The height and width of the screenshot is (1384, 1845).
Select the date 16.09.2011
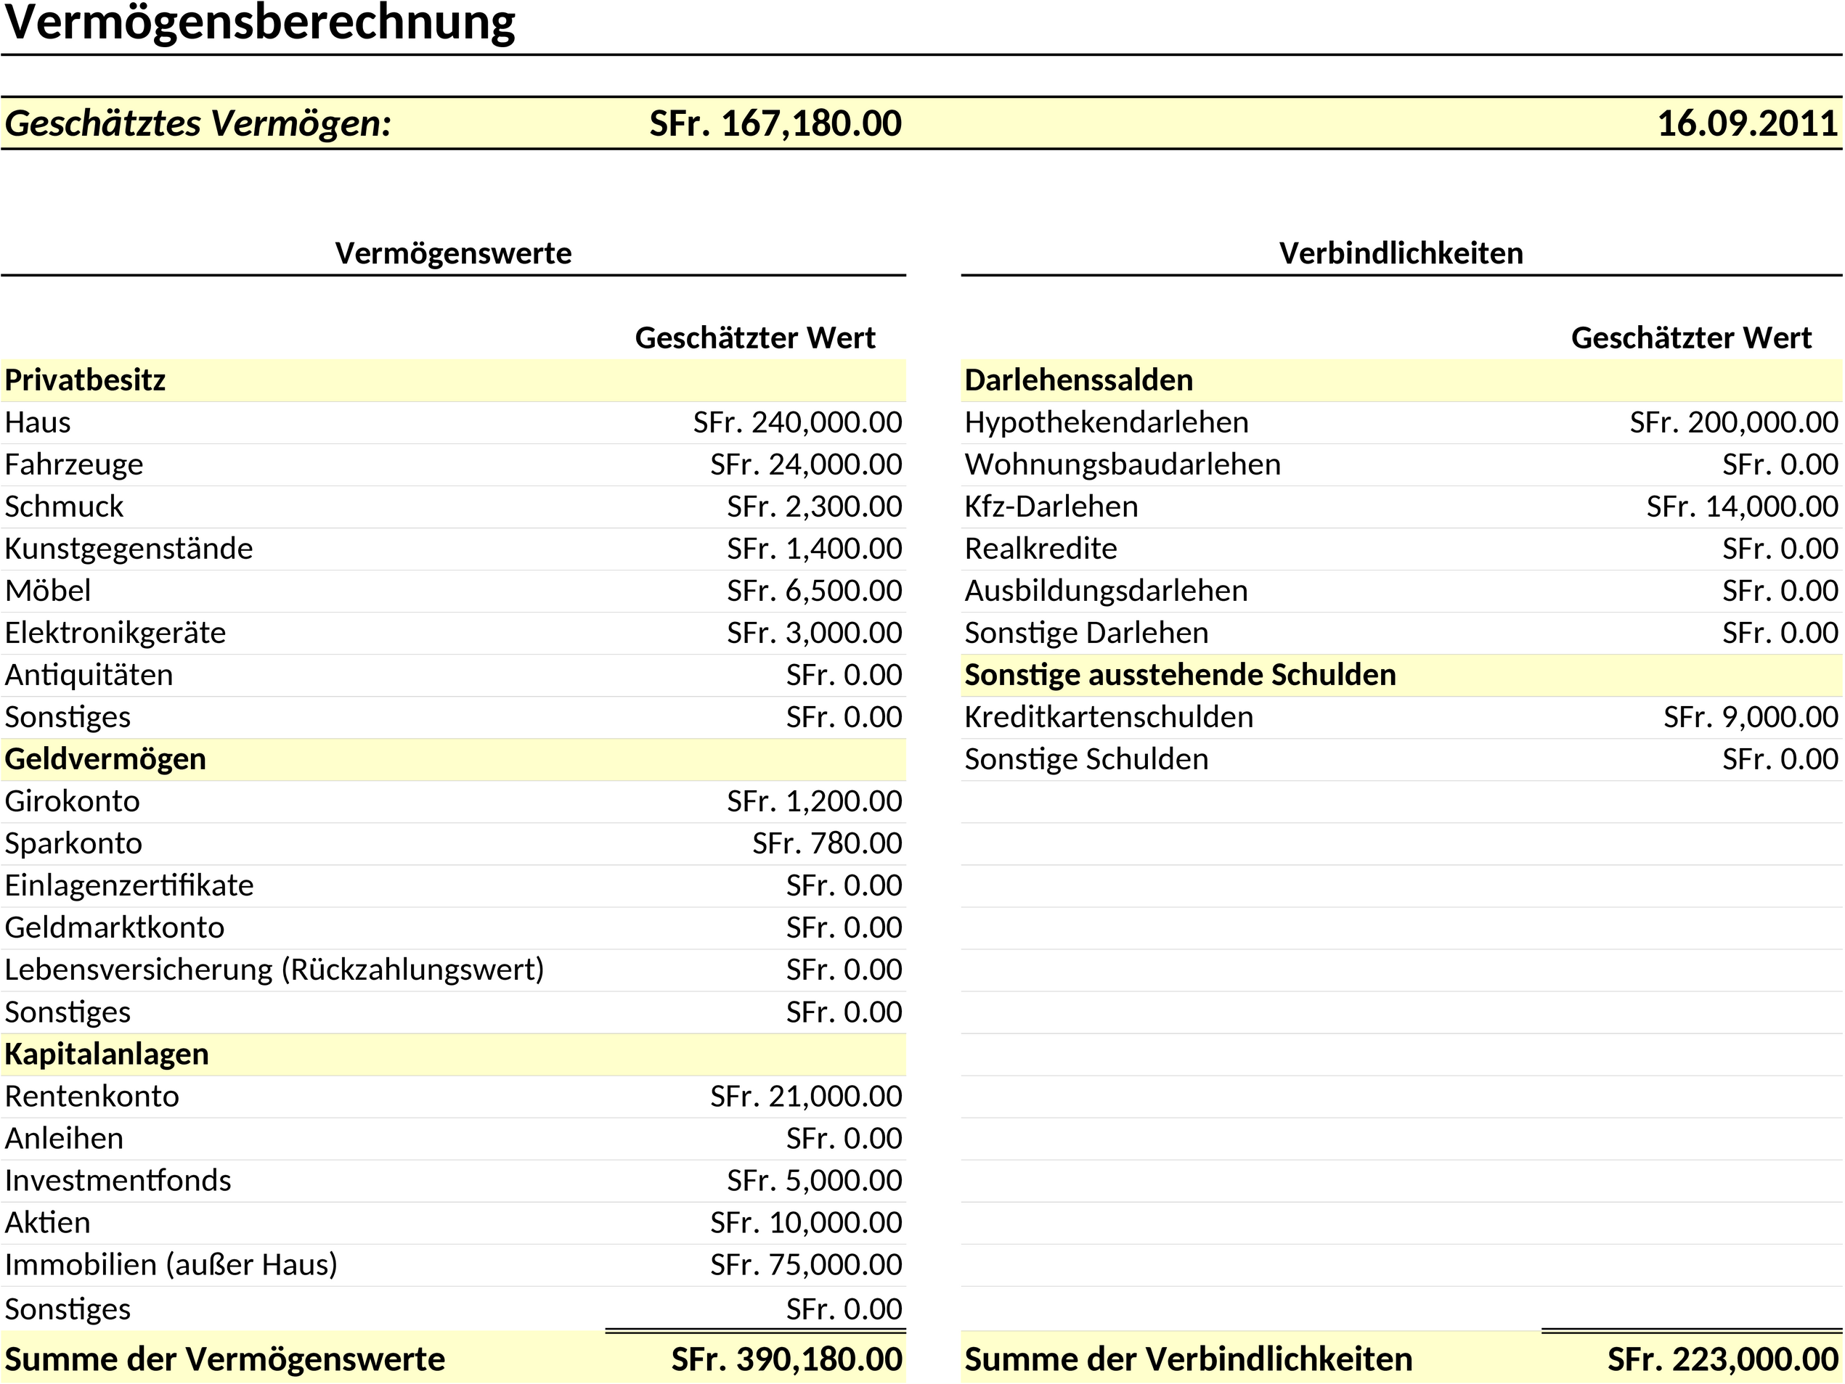(x=1748, y=123)
